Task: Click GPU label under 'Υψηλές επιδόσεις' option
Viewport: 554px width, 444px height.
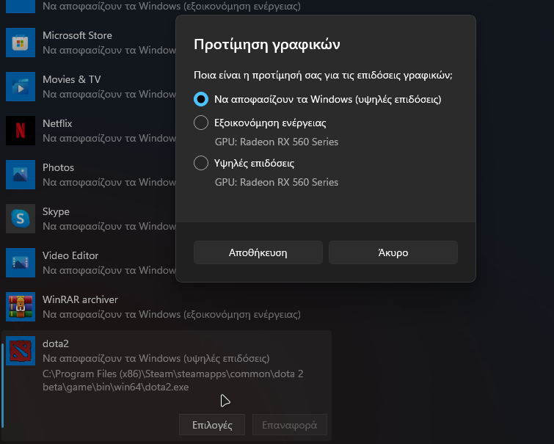Action: point(277,182)
